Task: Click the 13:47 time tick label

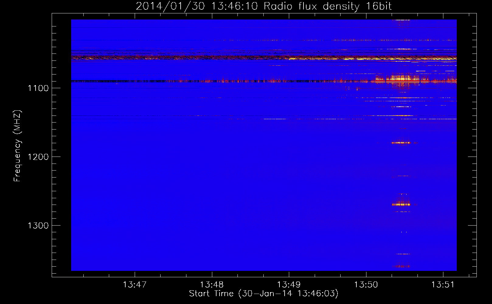Action: pyautogui.click(x=135, y=285)
